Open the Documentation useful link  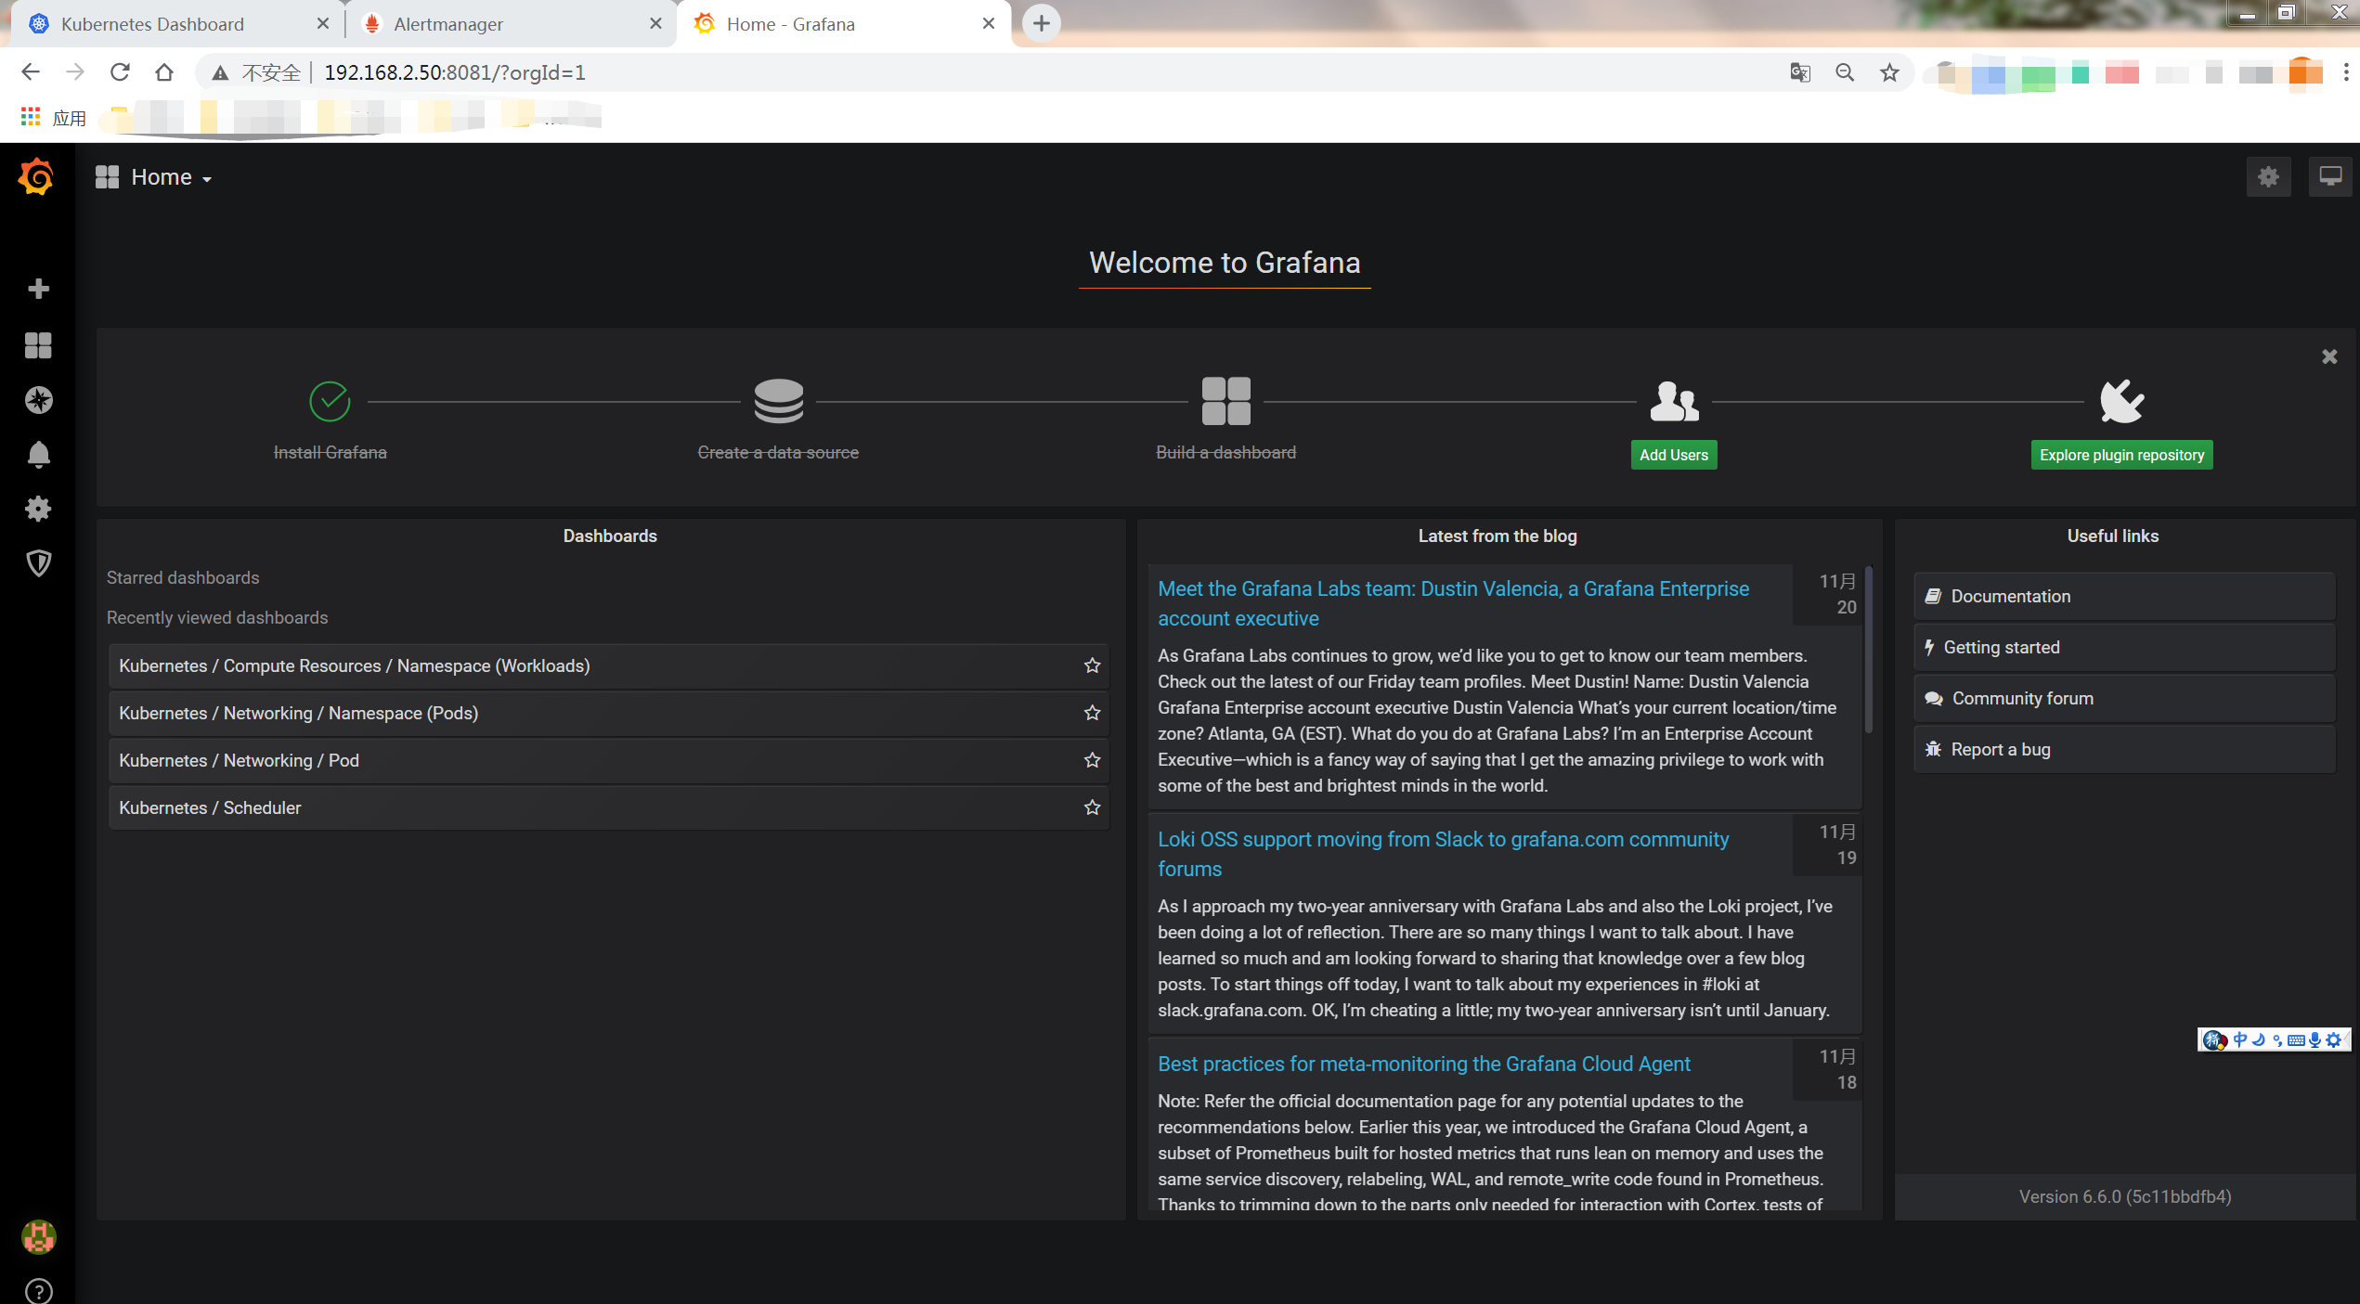tap(2010, 596)
